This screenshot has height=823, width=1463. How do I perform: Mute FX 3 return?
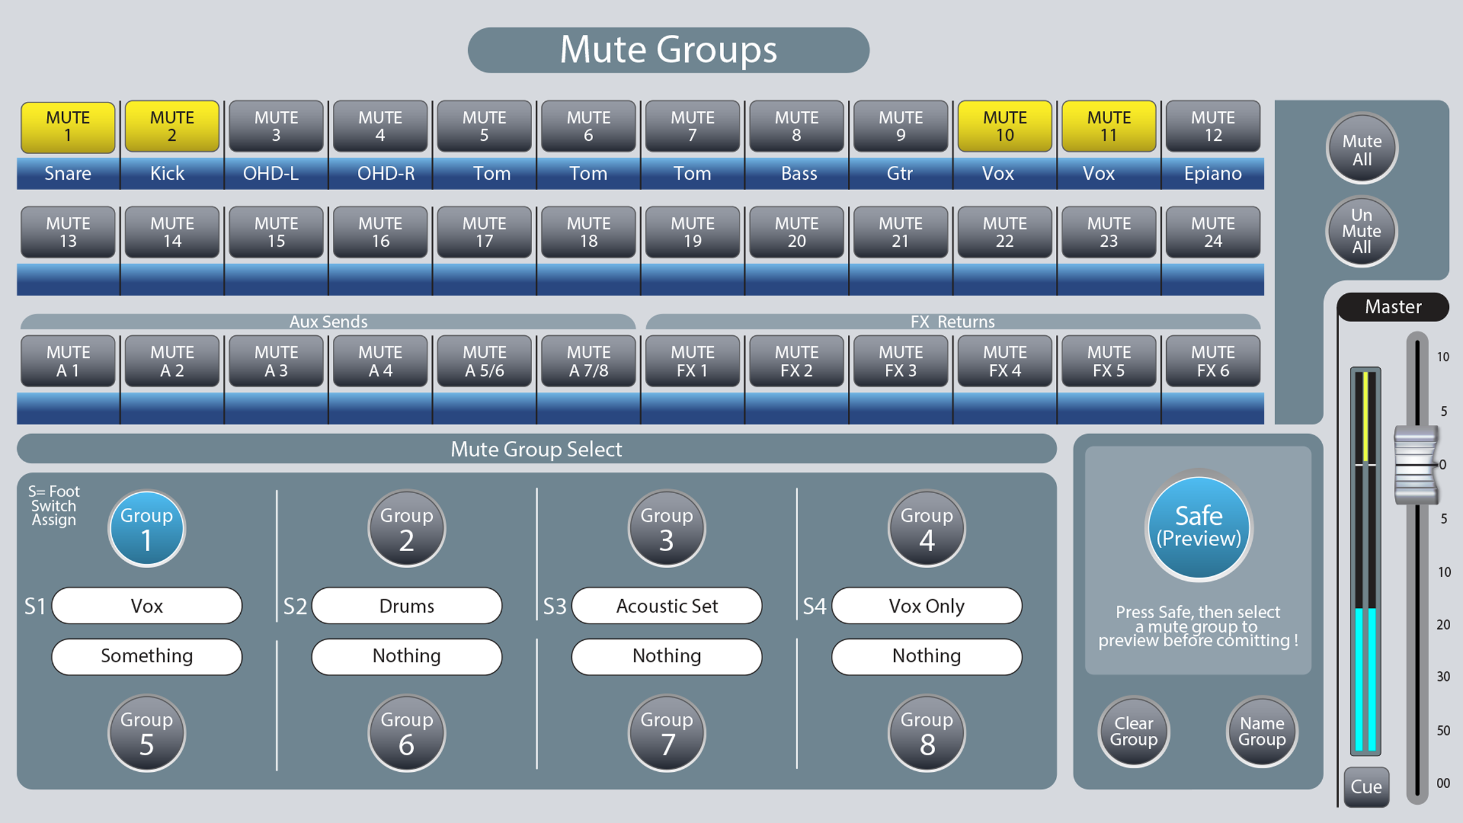coord(901,361)
